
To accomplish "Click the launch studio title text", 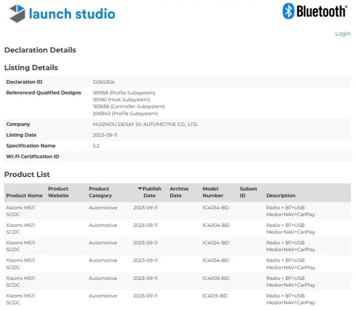I will click(72, 14).
